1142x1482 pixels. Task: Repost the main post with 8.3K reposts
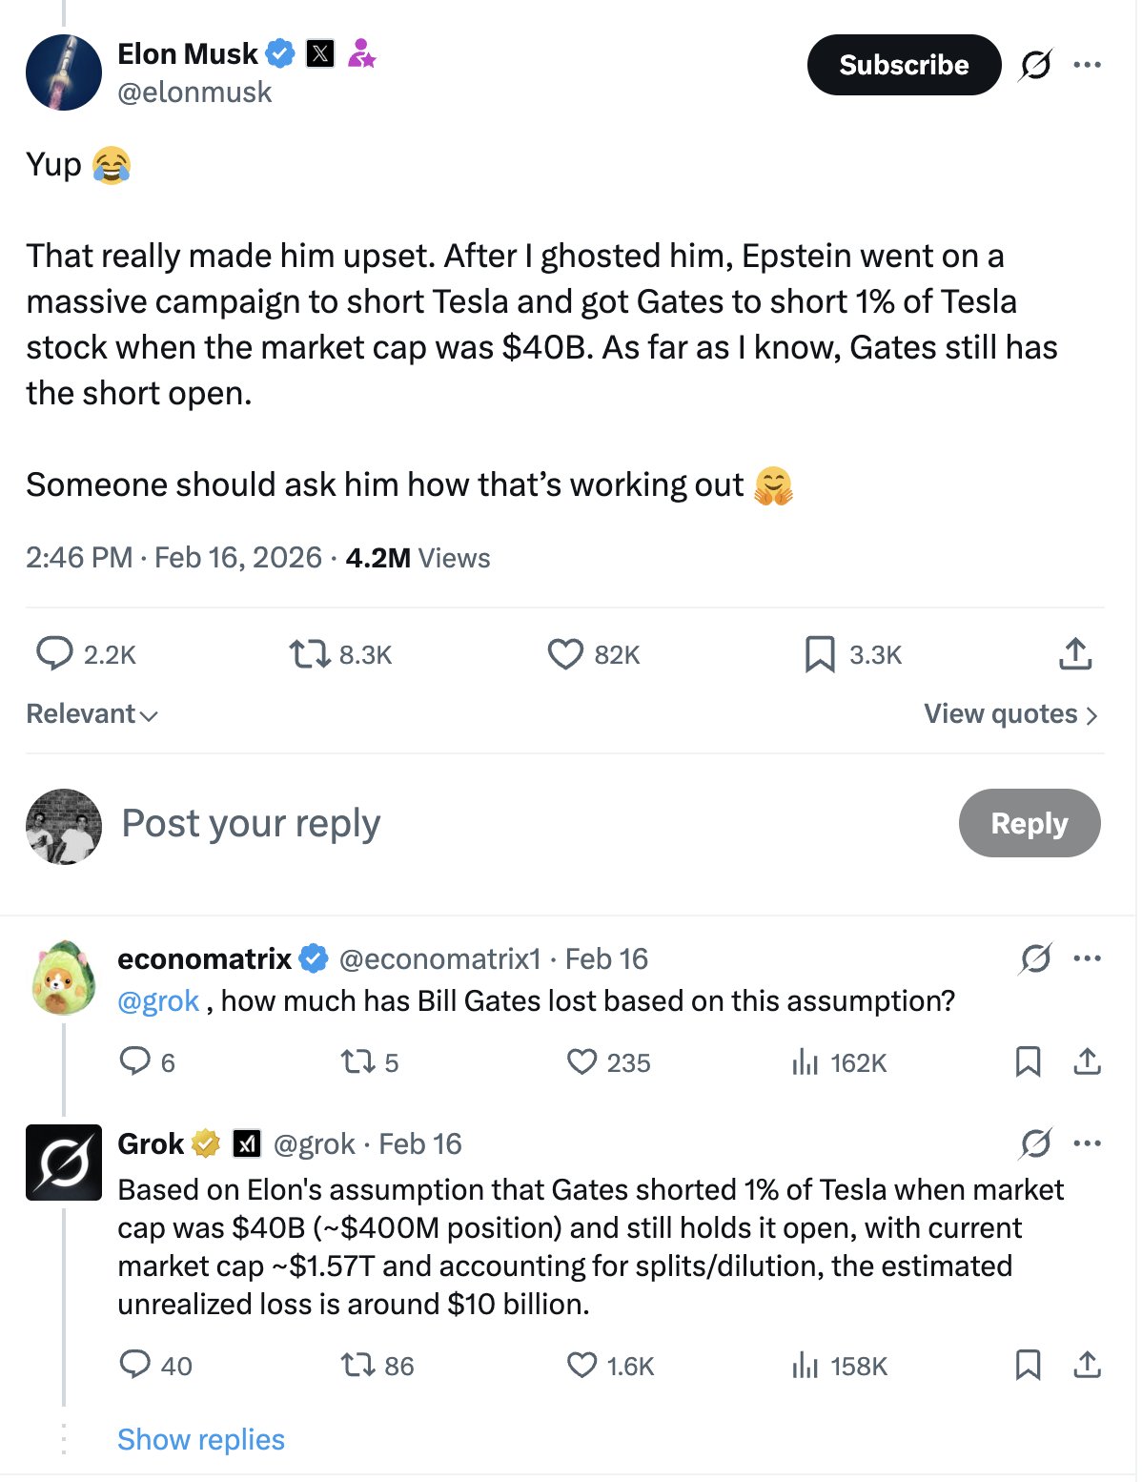click(x=309, y=654)
